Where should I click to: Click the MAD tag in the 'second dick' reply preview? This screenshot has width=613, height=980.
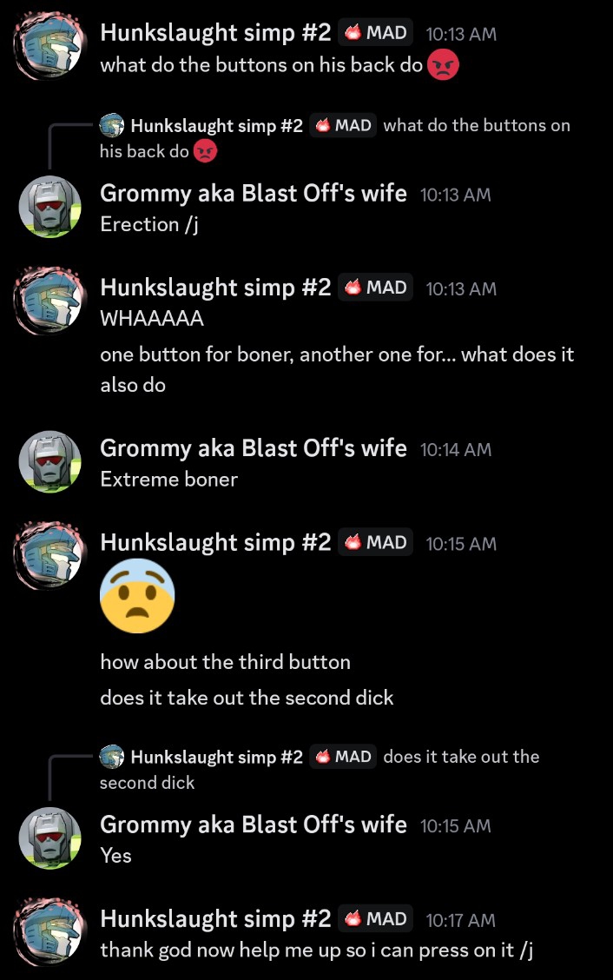point(343,756)
